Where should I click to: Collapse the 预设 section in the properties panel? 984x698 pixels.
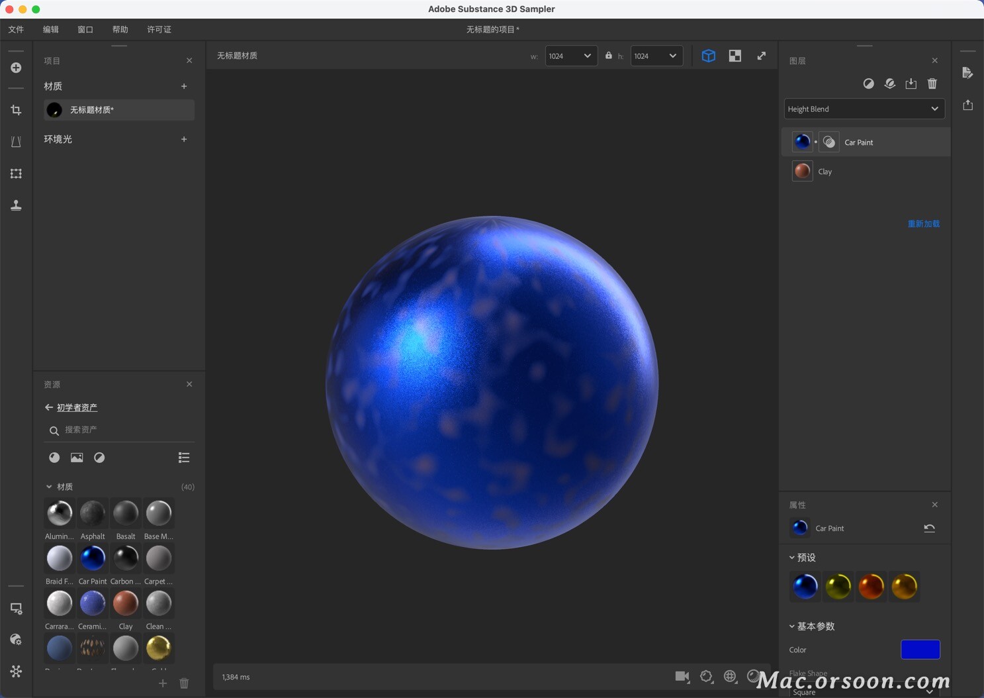(x=792, y=557)
